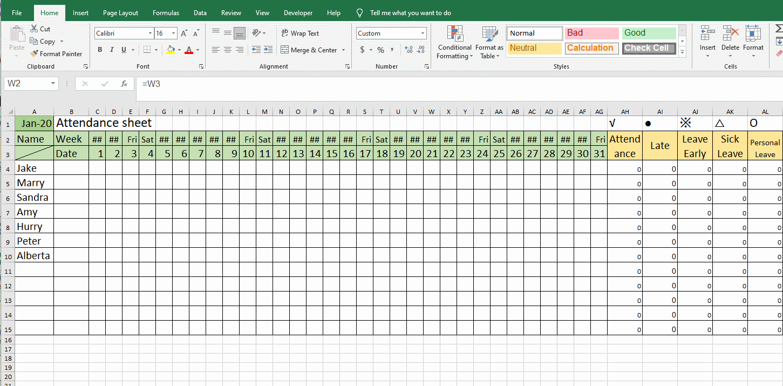Toggle Italic formatting

(112, 50)
